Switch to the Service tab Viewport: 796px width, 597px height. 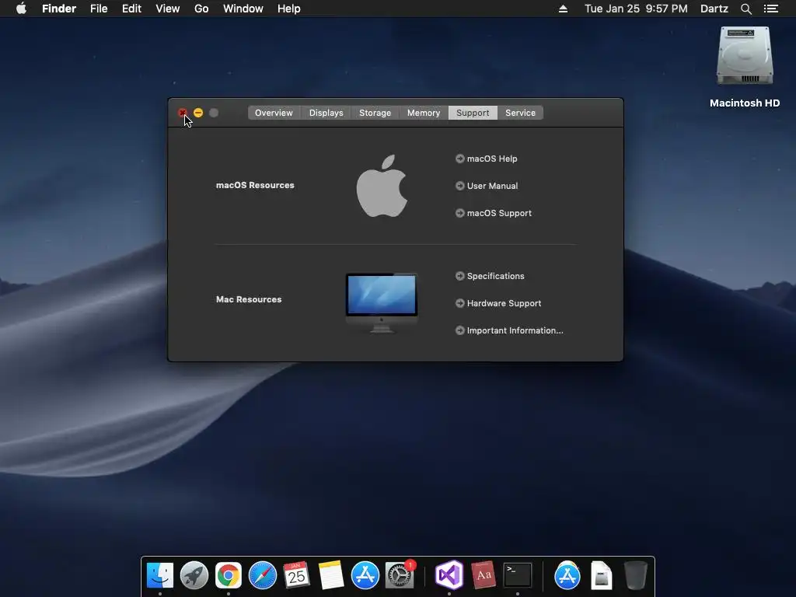520,113
